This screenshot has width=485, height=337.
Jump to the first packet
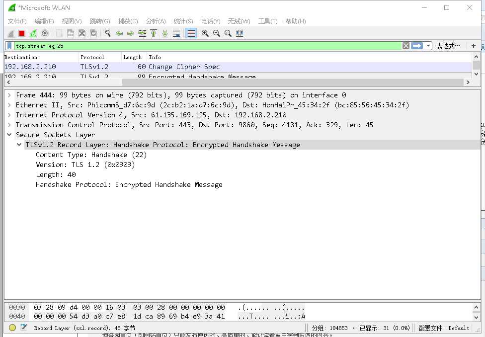(154, 33)
